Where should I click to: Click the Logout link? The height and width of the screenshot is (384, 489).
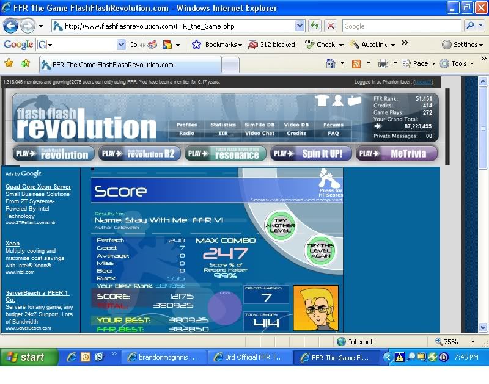423,82
